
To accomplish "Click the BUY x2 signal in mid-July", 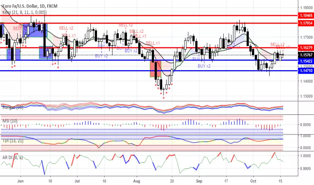I will (101, 56).
